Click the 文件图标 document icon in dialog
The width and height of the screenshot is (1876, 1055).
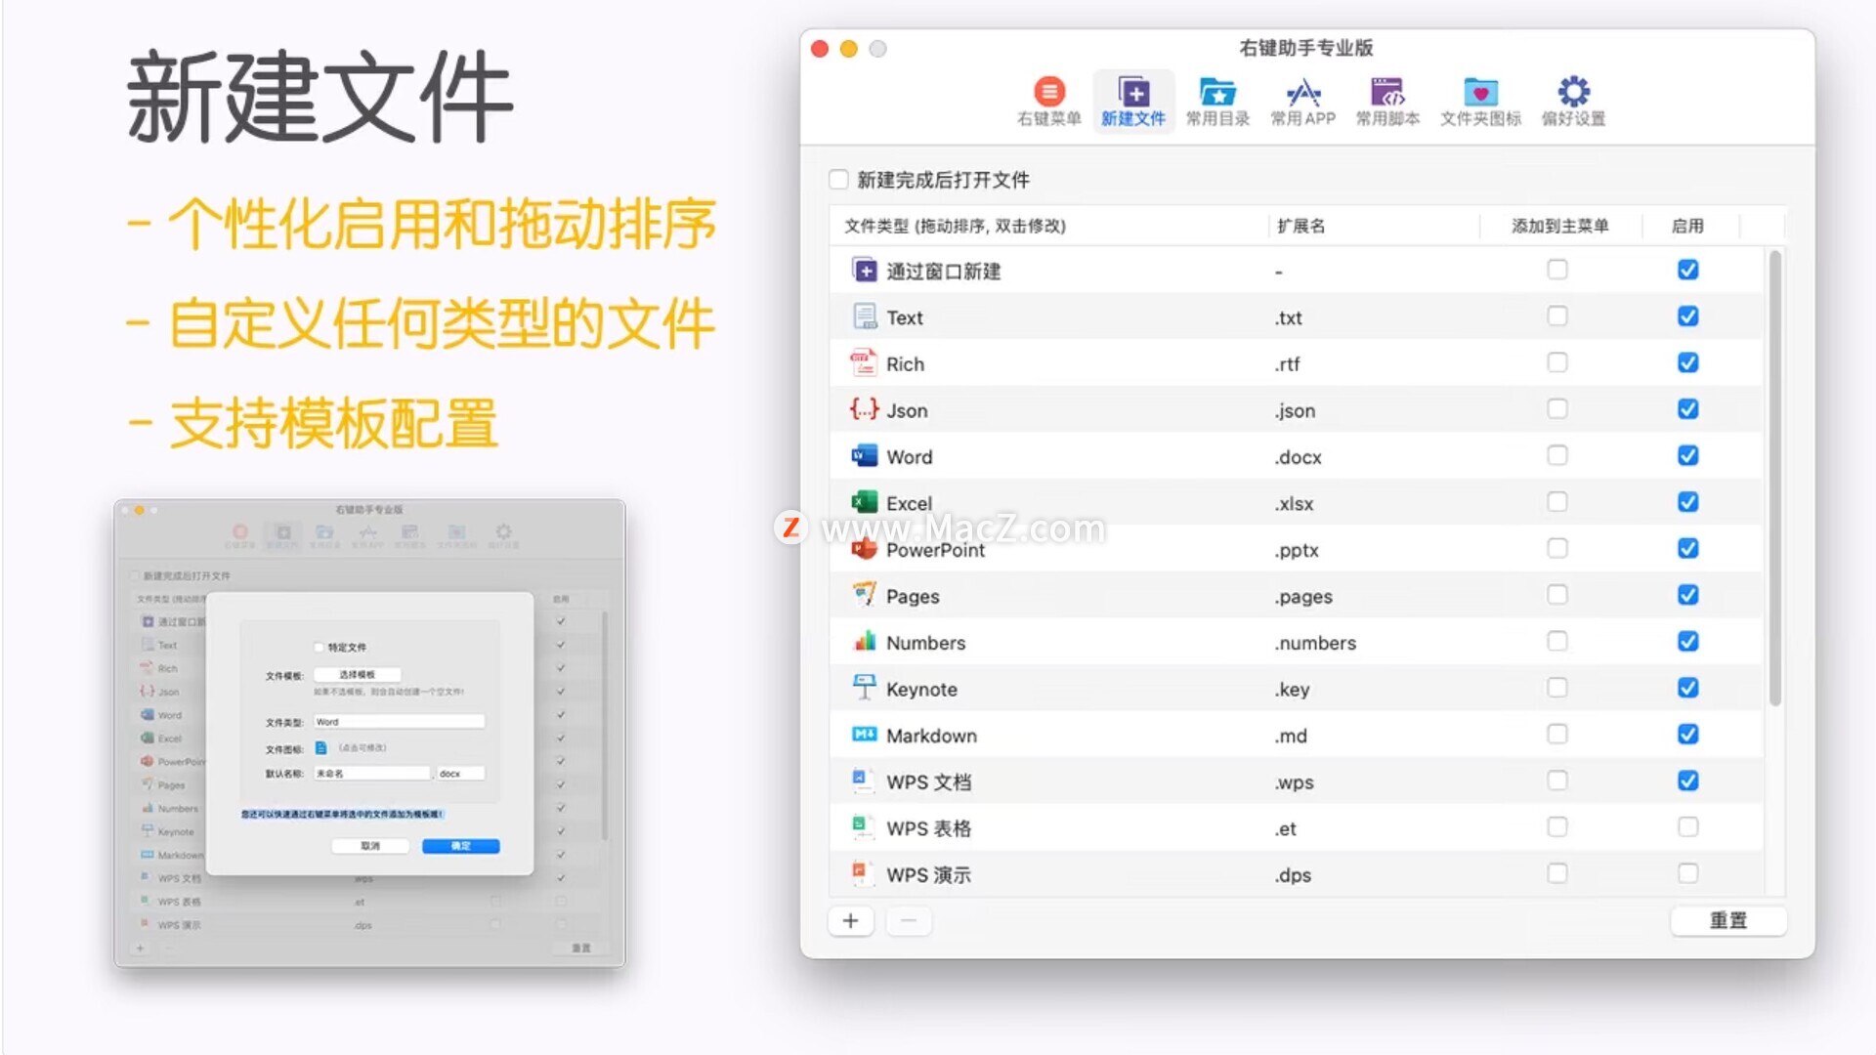[320, 747]
